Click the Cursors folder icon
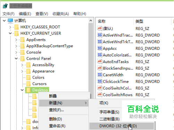 pos(29,84)
